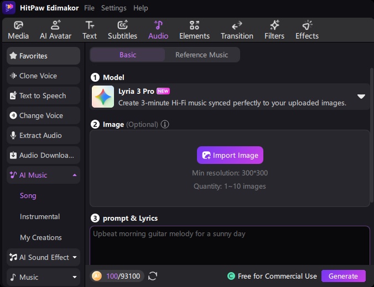Click in the prompt & Lyrics text box
Viewport: 374px width, 287px height.
(230, 246)
